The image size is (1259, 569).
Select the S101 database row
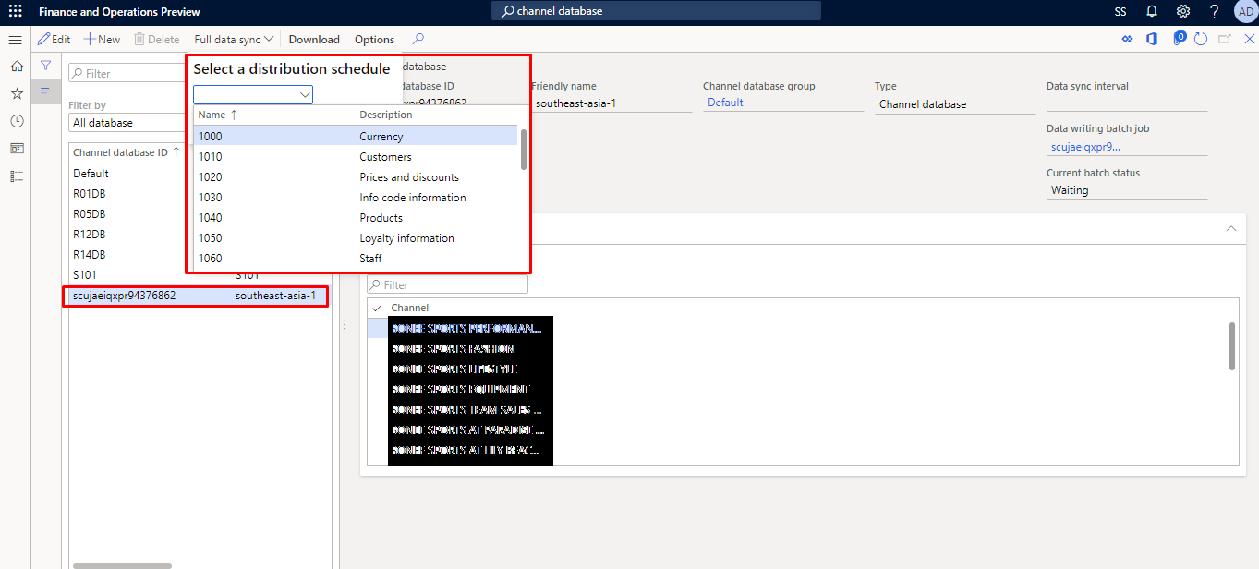199,275
